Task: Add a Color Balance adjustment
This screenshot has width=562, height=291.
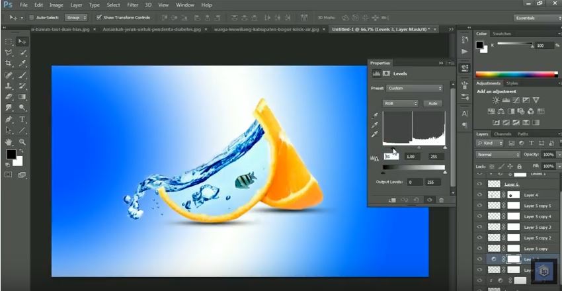Action: click(501, 112)
